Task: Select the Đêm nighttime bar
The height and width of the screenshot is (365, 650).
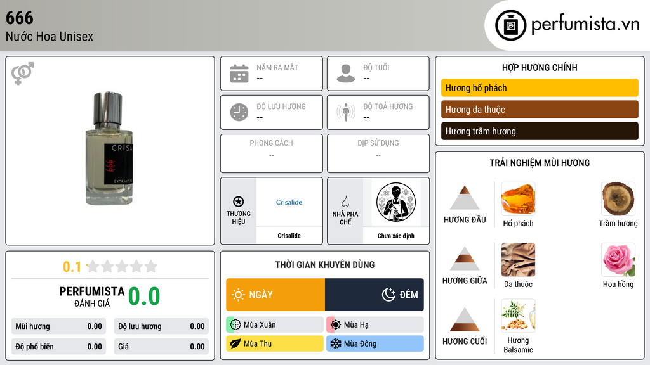Action: click(375, 295)
